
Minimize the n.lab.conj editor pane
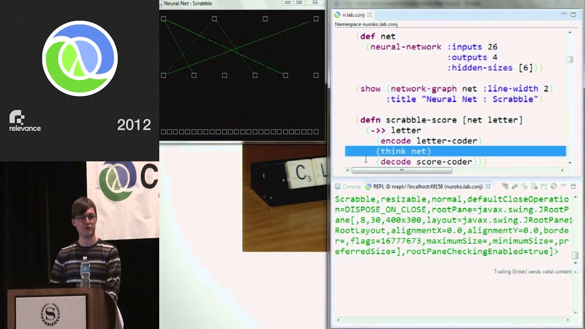564,14
